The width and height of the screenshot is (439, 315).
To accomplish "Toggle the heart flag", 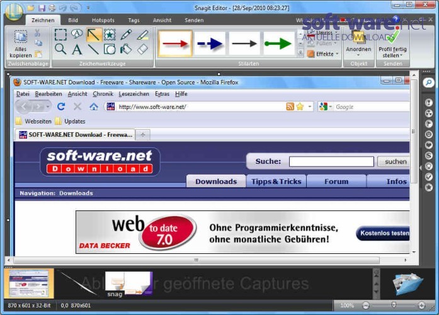I will point(429,145).
